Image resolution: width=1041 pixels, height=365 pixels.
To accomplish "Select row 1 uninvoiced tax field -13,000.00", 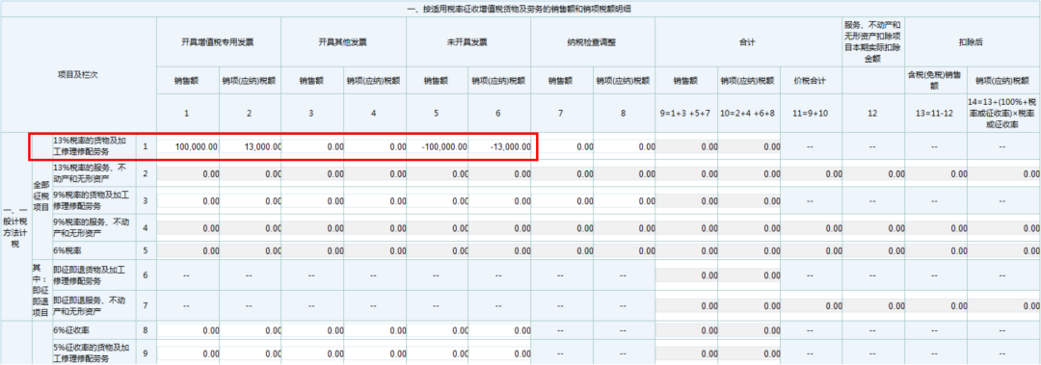I will click(x=499, y=146).
